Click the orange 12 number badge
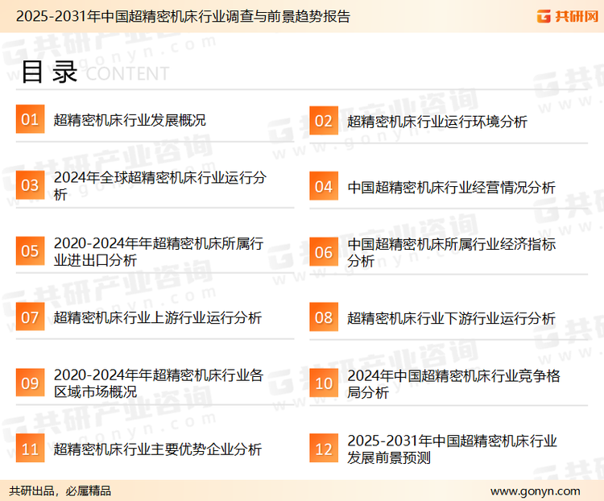This screenshot has height=501, width=604. [x=324, y=449]
